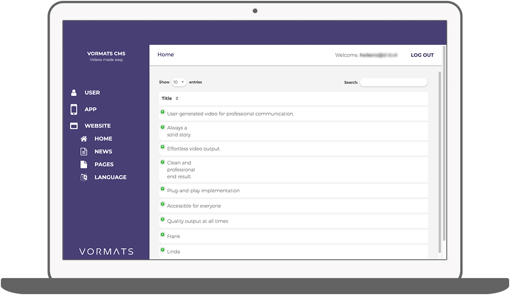Viewport: 510px width, 295px height.
Task: Click the 'Accessible for everyone' title text
Action: pos(194,206)
